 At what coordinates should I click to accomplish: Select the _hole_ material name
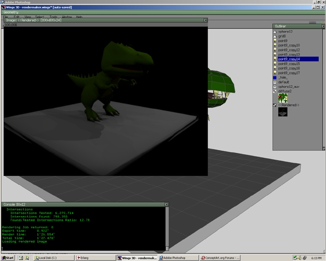[x=283, y=77]
